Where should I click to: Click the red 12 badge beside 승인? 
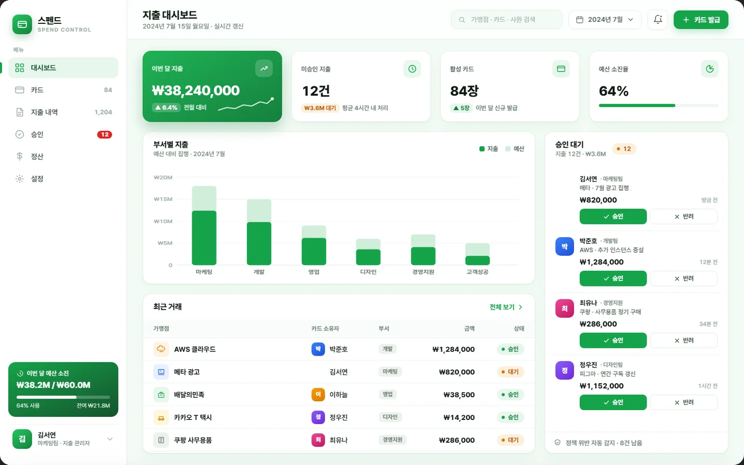105,135
